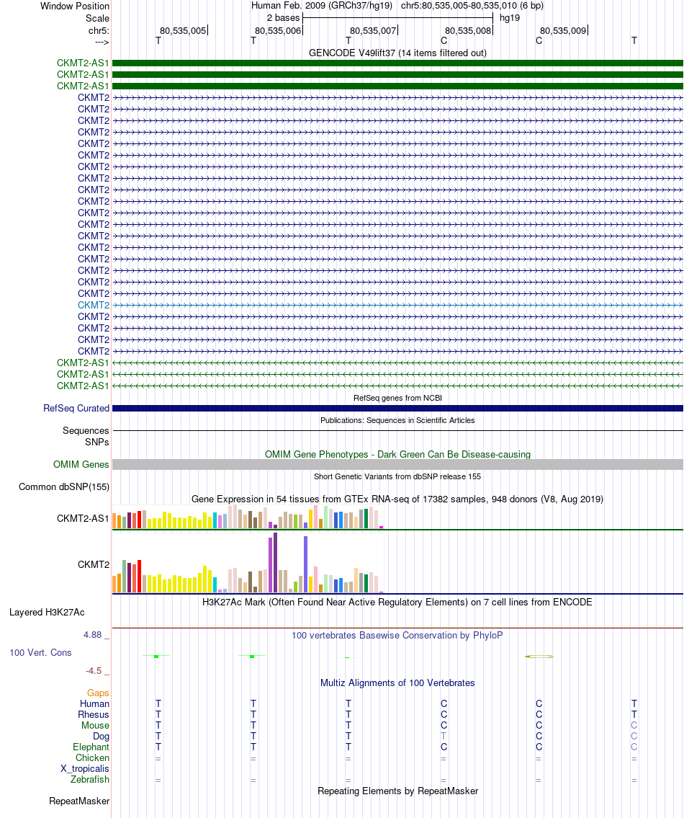Click the Human species row label
The width and height of the screenshot is (684, 818).
[94, 703]
